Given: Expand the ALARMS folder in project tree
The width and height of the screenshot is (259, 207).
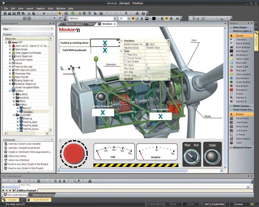Looking at the screenshot, I should 14,94.
